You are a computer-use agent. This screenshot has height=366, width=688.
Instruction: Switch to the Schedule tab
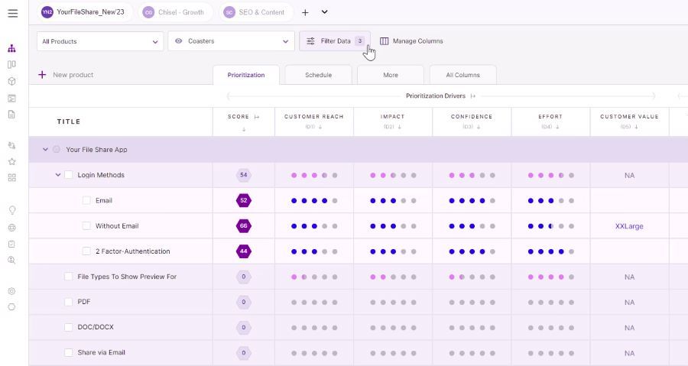click(319, 75)
